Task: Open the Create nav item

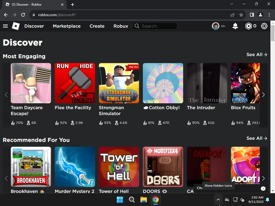Action: coord(97,26)
